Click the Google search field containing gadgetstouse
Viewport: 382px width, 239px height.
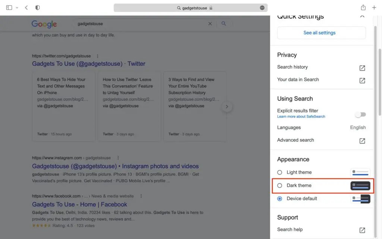pyautogui.click(x=141, y=24)
